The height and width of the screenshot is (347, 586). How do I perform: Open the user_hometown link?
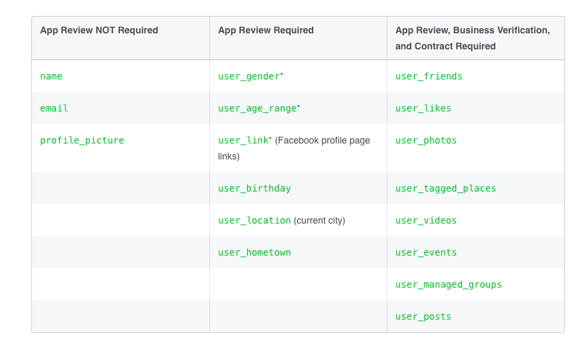tap(255, 253)
